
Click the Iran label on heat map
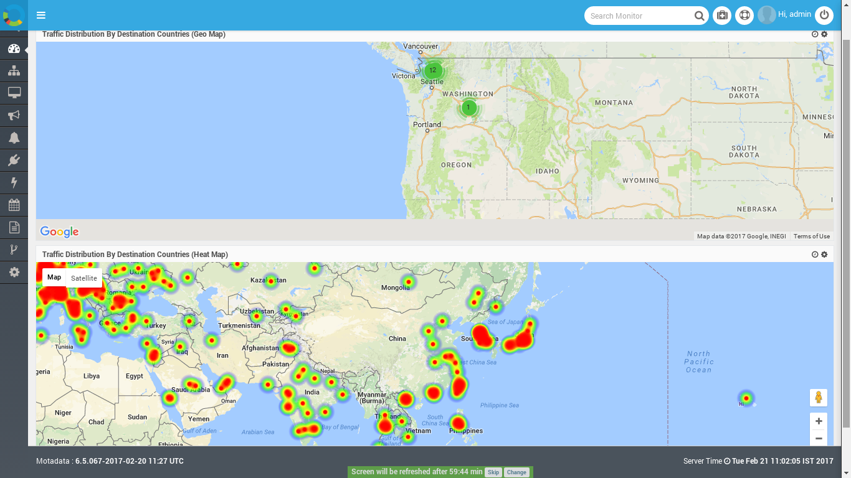pos(222,355)
